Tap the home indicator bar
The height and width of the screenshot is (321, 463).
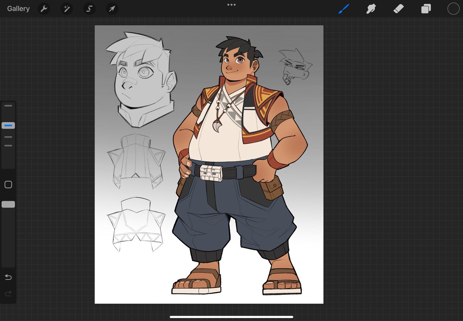tap(231, 316)
